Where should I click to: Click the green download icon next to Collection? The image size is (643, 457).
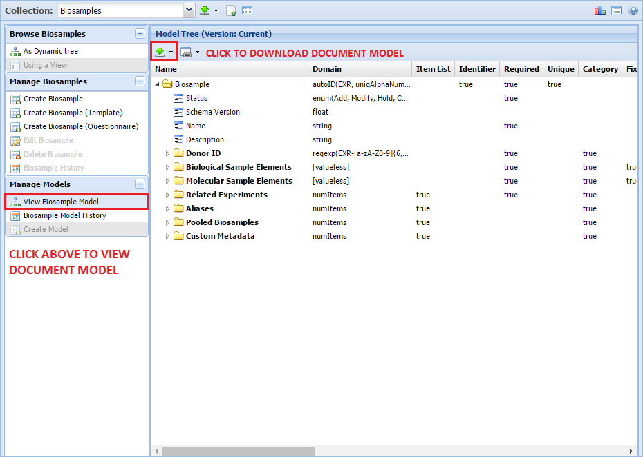click(205, 10)
